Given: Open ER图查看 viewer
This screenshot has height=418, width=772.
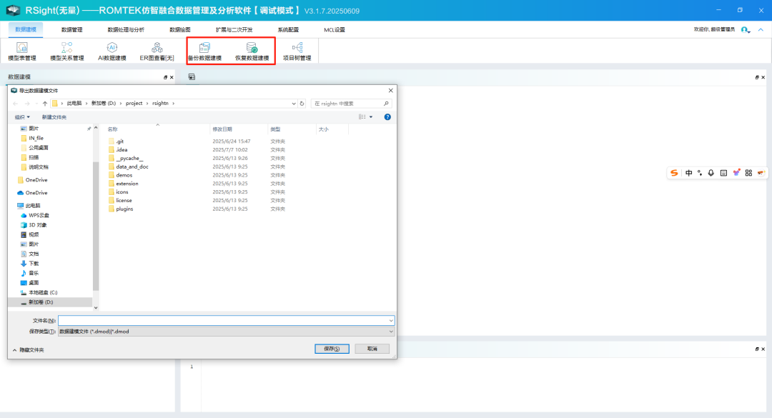Looking at the screenshot, I should [x=157, y=51].
